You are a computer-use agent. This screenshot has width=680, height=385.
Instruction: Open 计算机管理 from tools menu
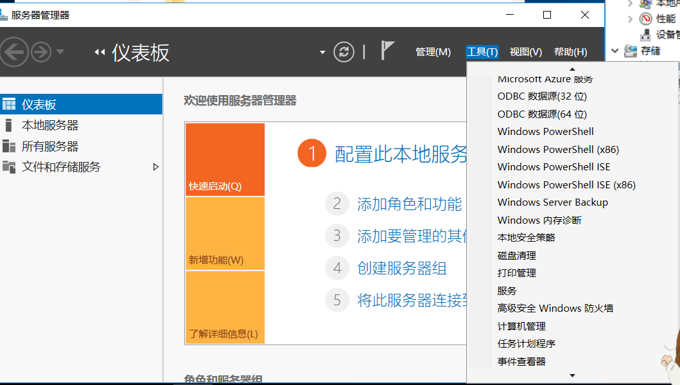tap(521, 327)
